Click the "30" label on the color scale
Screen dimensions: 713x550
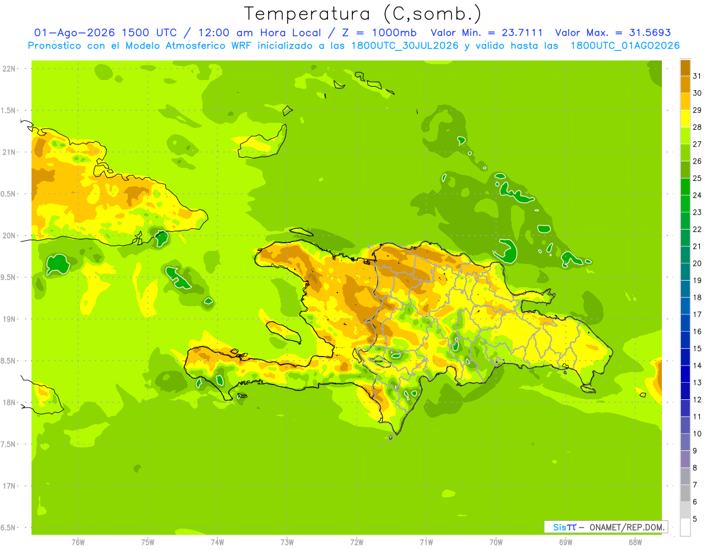tap(697, 93)
